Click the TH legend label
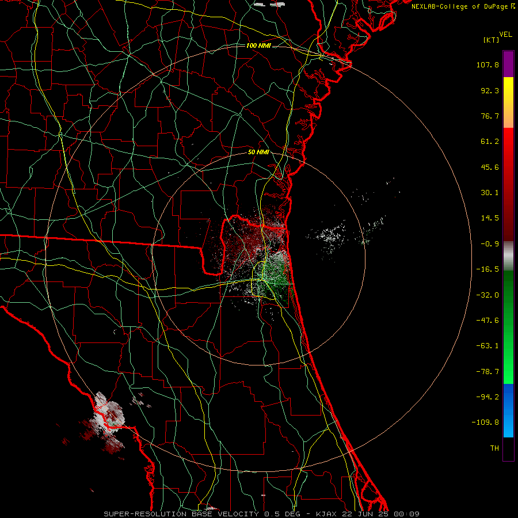518x518 pixels. tap(494, 448)
